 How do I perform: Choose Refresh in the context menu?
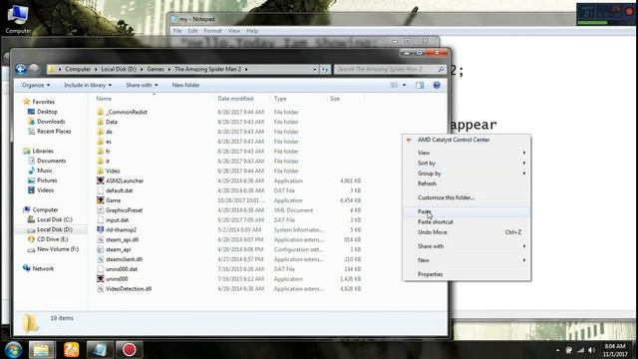click(x=467, y=183)
